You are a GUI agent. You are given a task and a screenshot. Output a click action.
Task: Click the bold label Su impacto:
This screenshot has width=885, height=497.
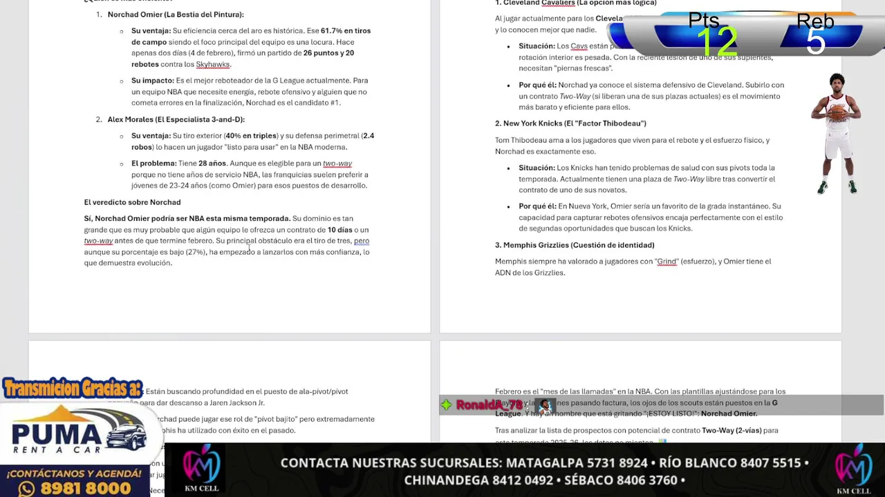[x=153, y=81]
